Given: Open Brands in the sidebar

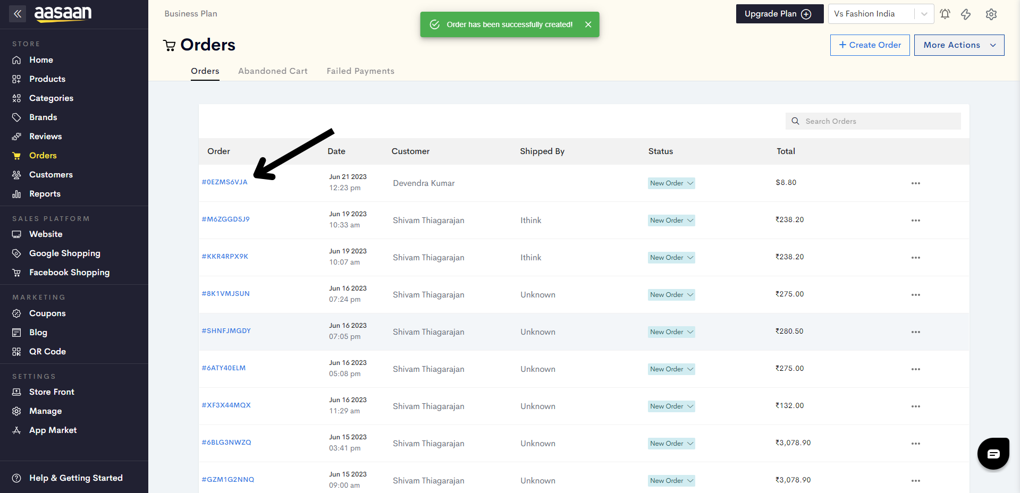Looking at the screenshot, I should 43,117.
